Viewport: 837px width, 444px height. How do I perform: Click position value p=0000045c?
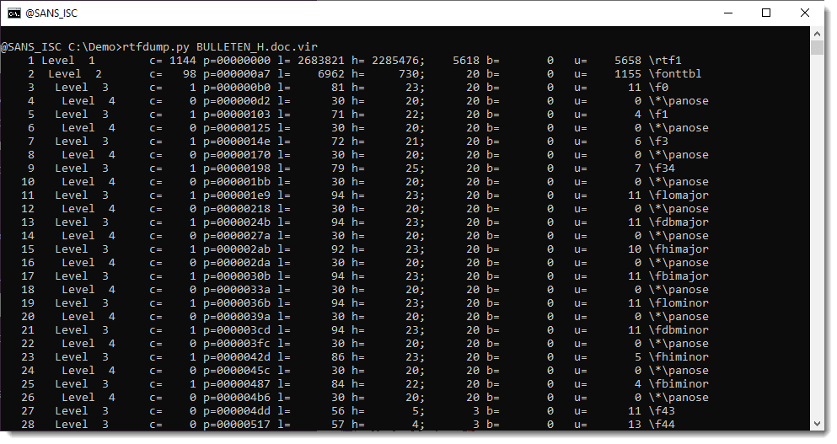pos(237,371)
